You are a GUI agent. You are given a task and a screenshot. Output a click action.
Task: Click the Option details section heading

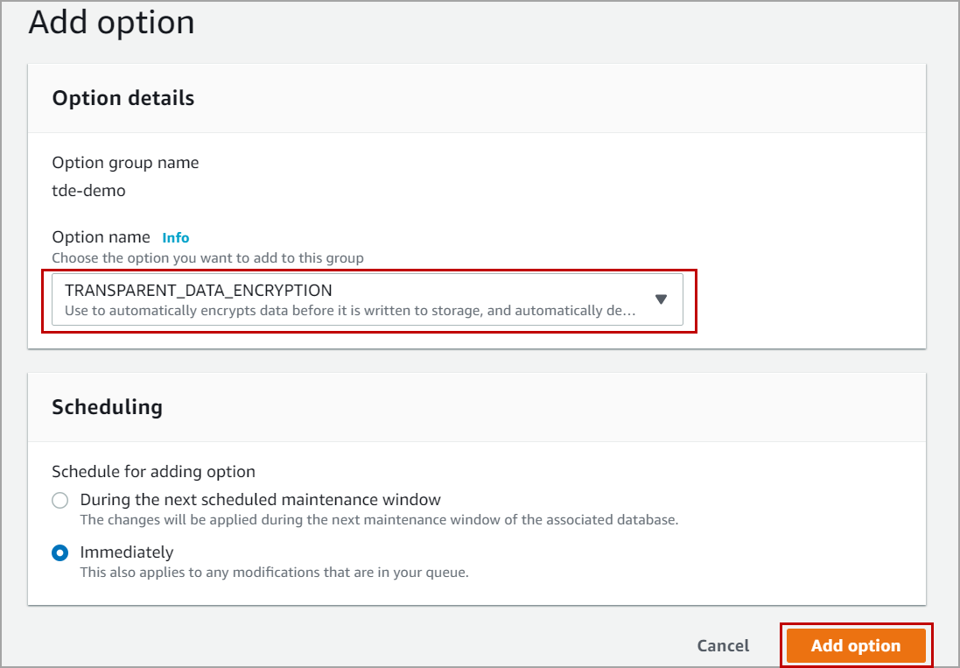click(123, 98)
